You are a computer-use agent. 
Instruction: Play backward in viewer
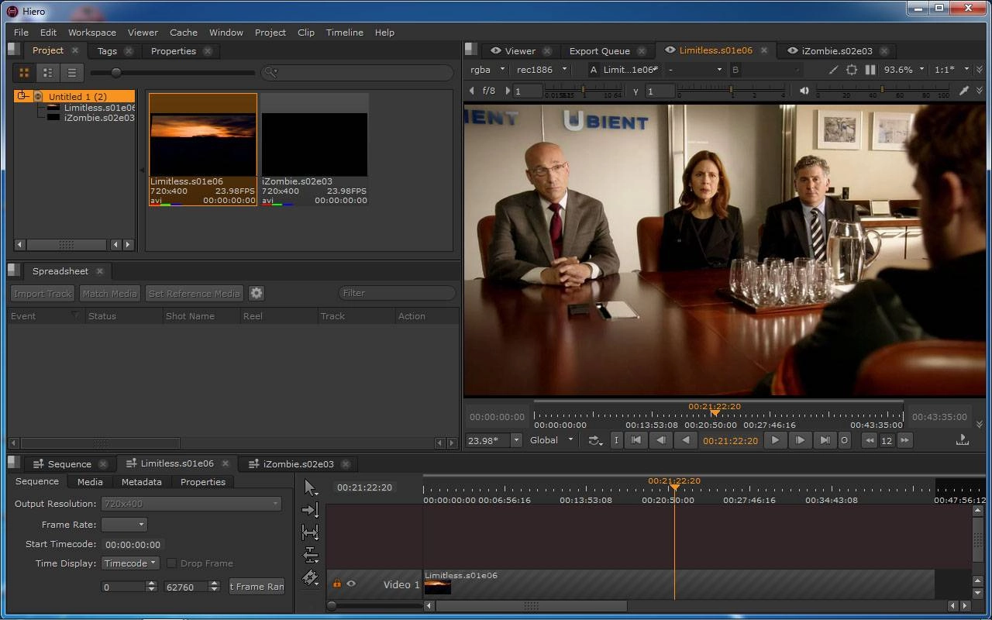[x=685, y=440]
